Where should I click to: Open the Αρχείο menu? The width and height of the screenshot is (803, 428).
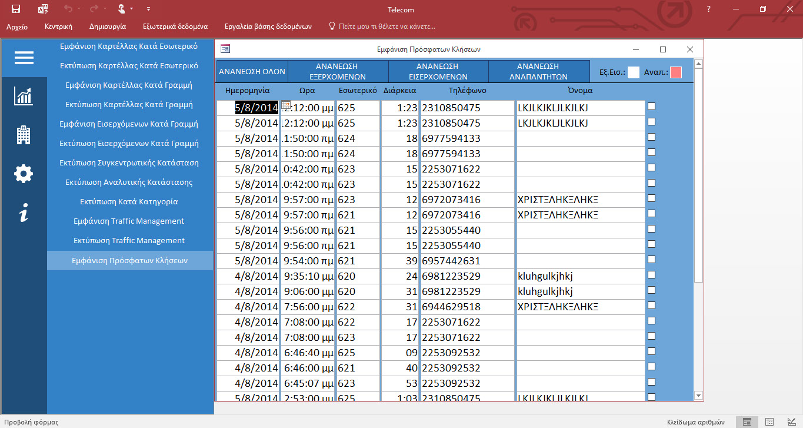pyautogui.click(x=17, y=26)
